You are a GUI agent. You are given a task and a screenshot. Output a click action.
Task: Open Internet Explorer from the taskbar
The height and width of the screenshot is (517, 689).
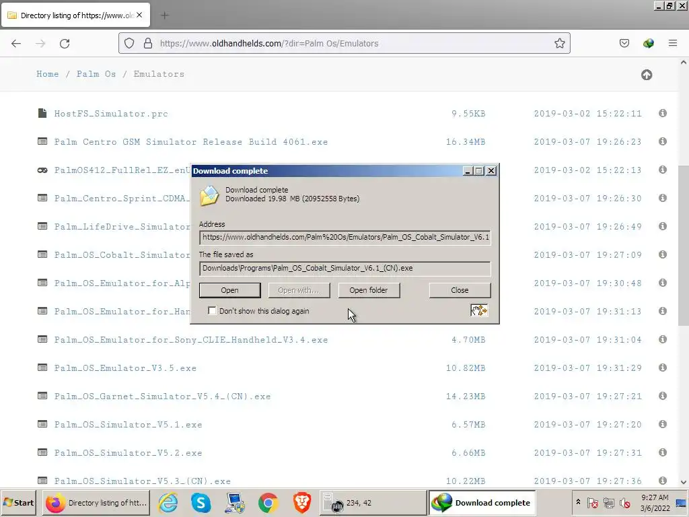(168, 503)
